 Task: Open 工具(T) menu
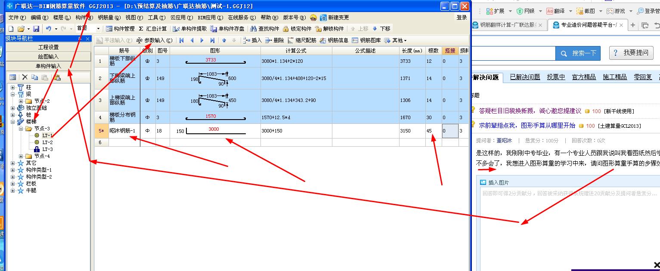(156, 18)
